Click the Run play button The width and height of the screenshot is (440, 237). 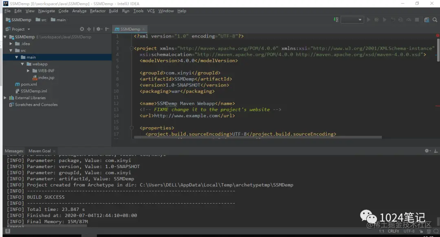(368, 20)
